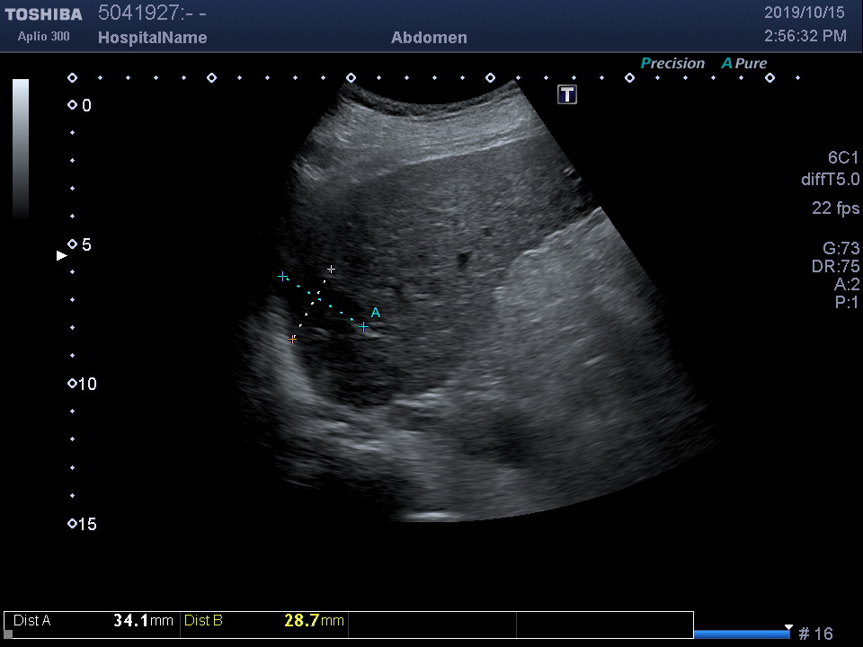Click the 6C1 transducer label
The height and width of the screenshot is (647, 863).
[843, 158]
